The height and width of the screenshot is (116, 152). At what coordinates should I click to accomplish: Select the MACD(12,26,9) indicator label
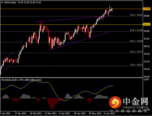(x=9, y=80)
